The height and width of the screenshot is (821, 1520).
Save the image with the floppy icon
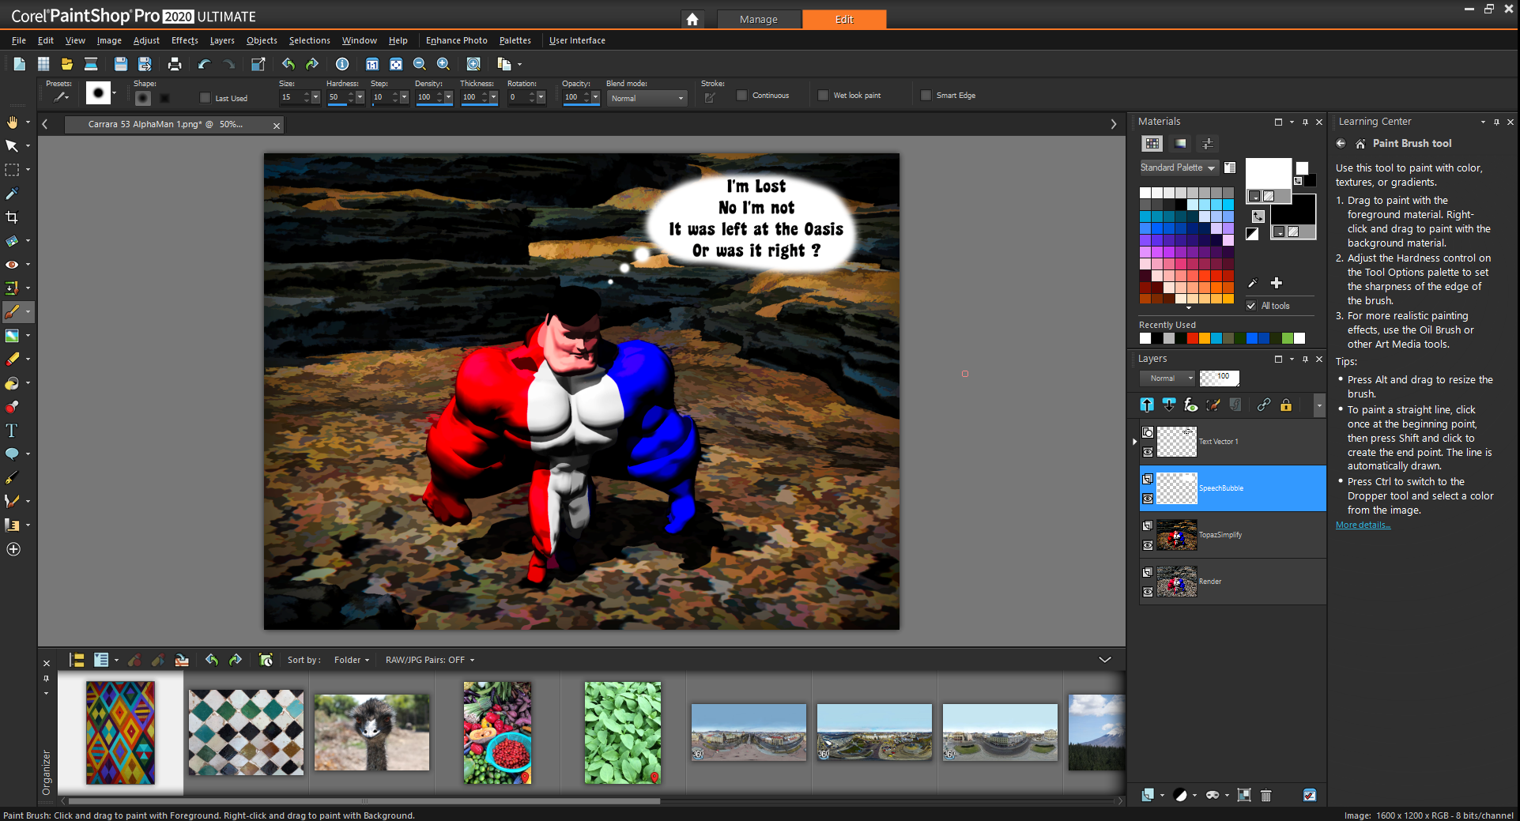coord(120,64)
